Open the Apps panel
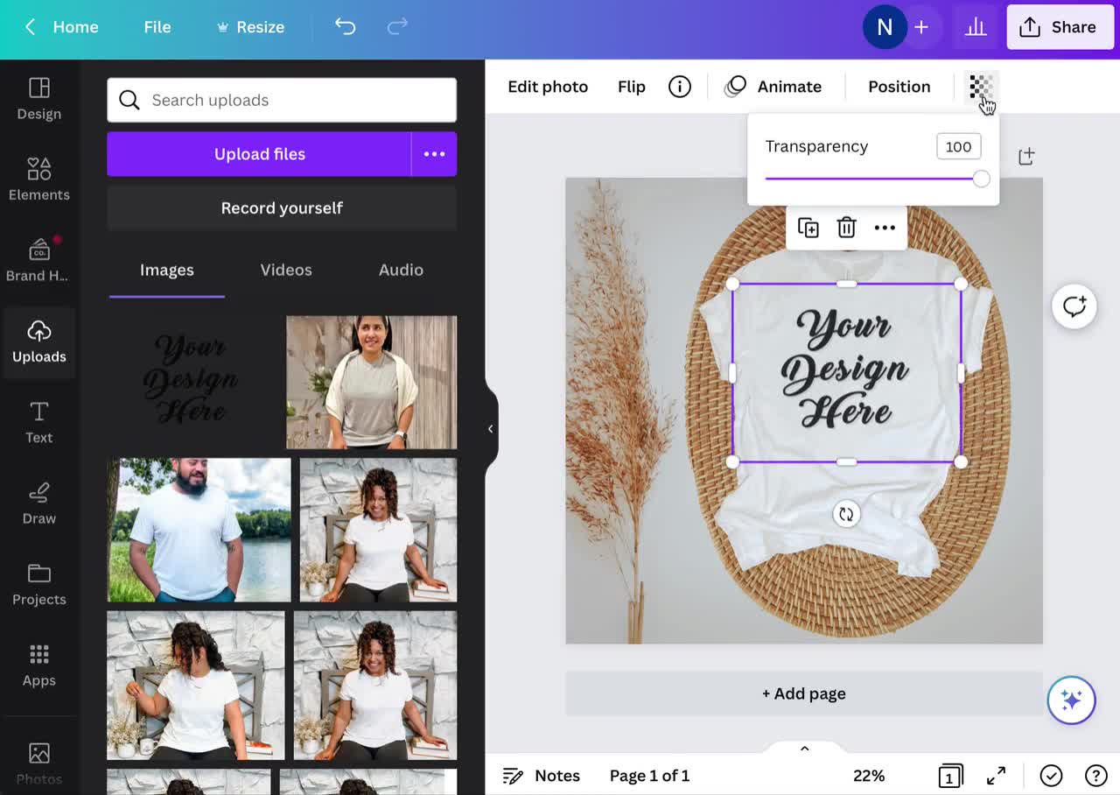 click(x=38, y=665)
